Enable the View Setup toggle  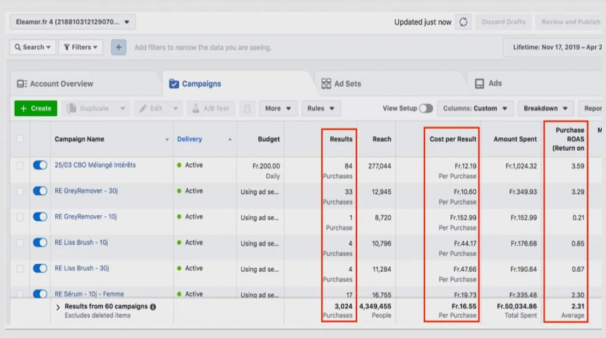[426, 108]
